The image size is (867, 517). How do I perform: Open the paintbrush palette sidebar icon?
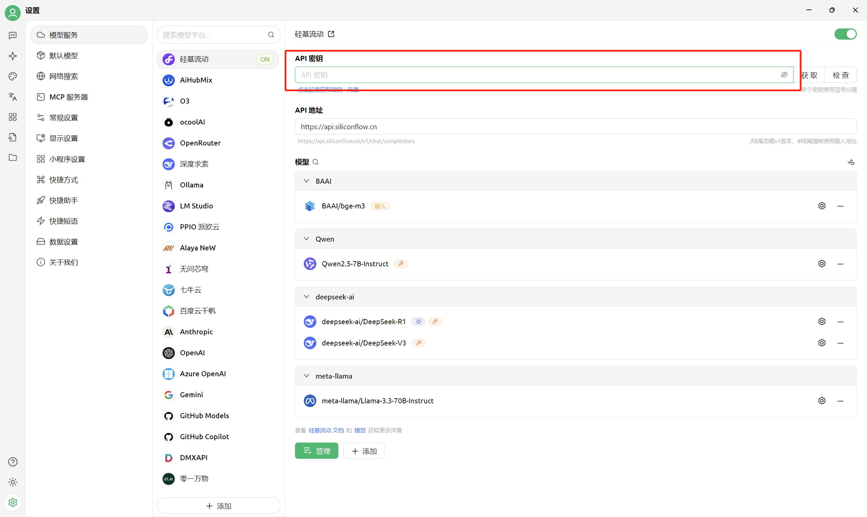[x=13, y=76]
